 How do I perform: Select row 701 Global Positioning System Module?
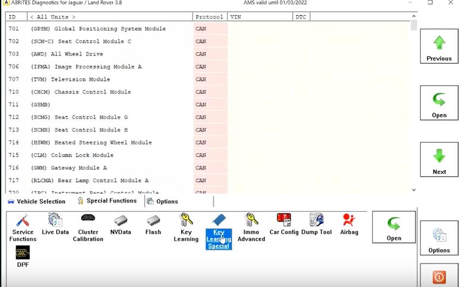(x=208, y=29)
